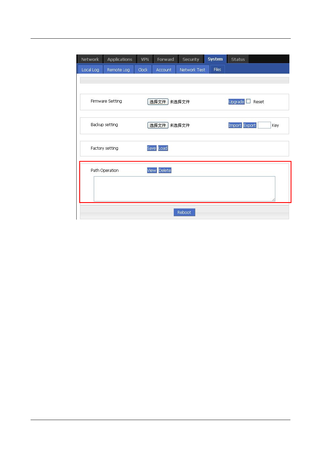Click the Backup setting label
Viewport: 321px width, 454px height.
[x=104, y=125]
